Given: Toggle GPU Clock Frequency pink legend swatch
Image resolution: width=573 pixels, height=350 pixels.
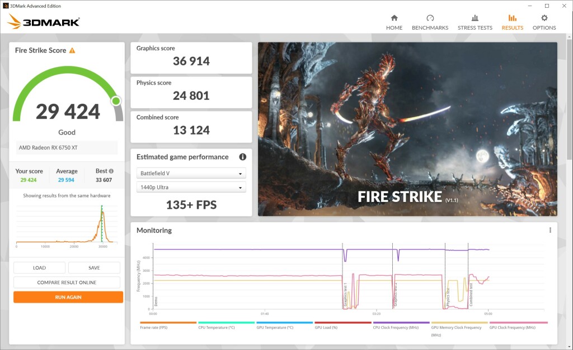Looking at the screenshot, I should tap(518, 323).
